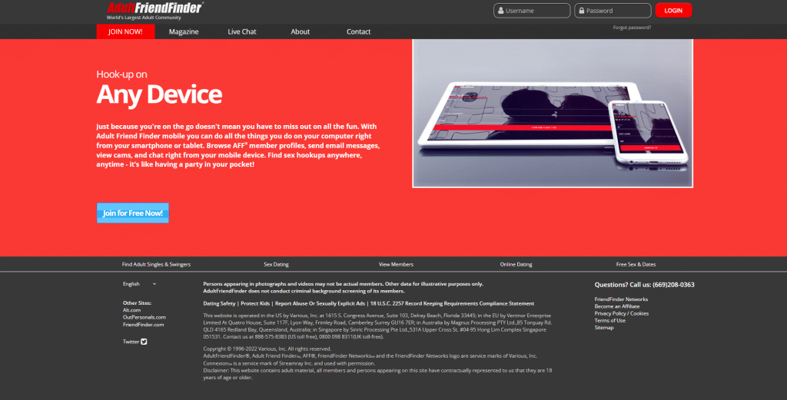The width and height of the screenshot is (787, 400).
Task: Open the Dating Safety link
Action: click(220, 303)
